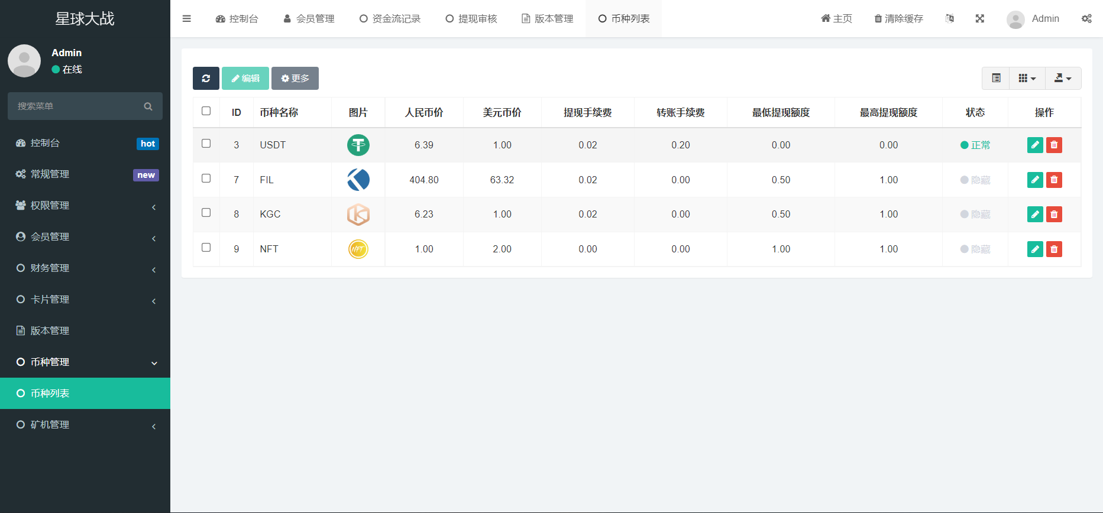Sort by 人民币价 column header
Viewport: 1103px width, 513px height.
click(x=424, y=112)
